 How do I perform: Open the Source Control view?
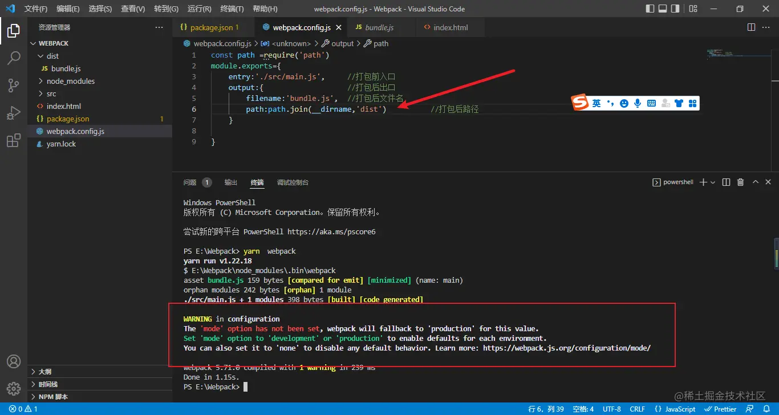pyautogui.click(x=14, y=86)
